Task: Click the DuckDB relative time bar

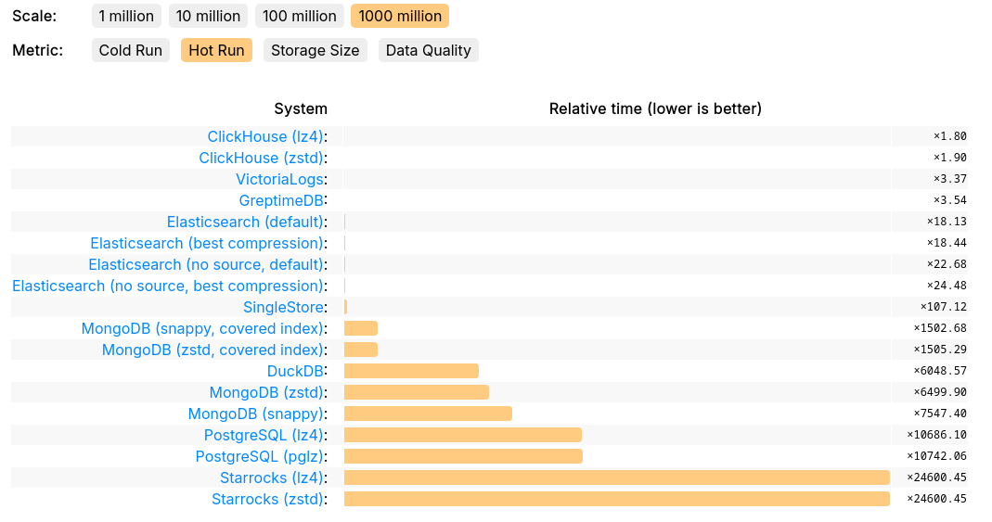Action: click(411, 371)
